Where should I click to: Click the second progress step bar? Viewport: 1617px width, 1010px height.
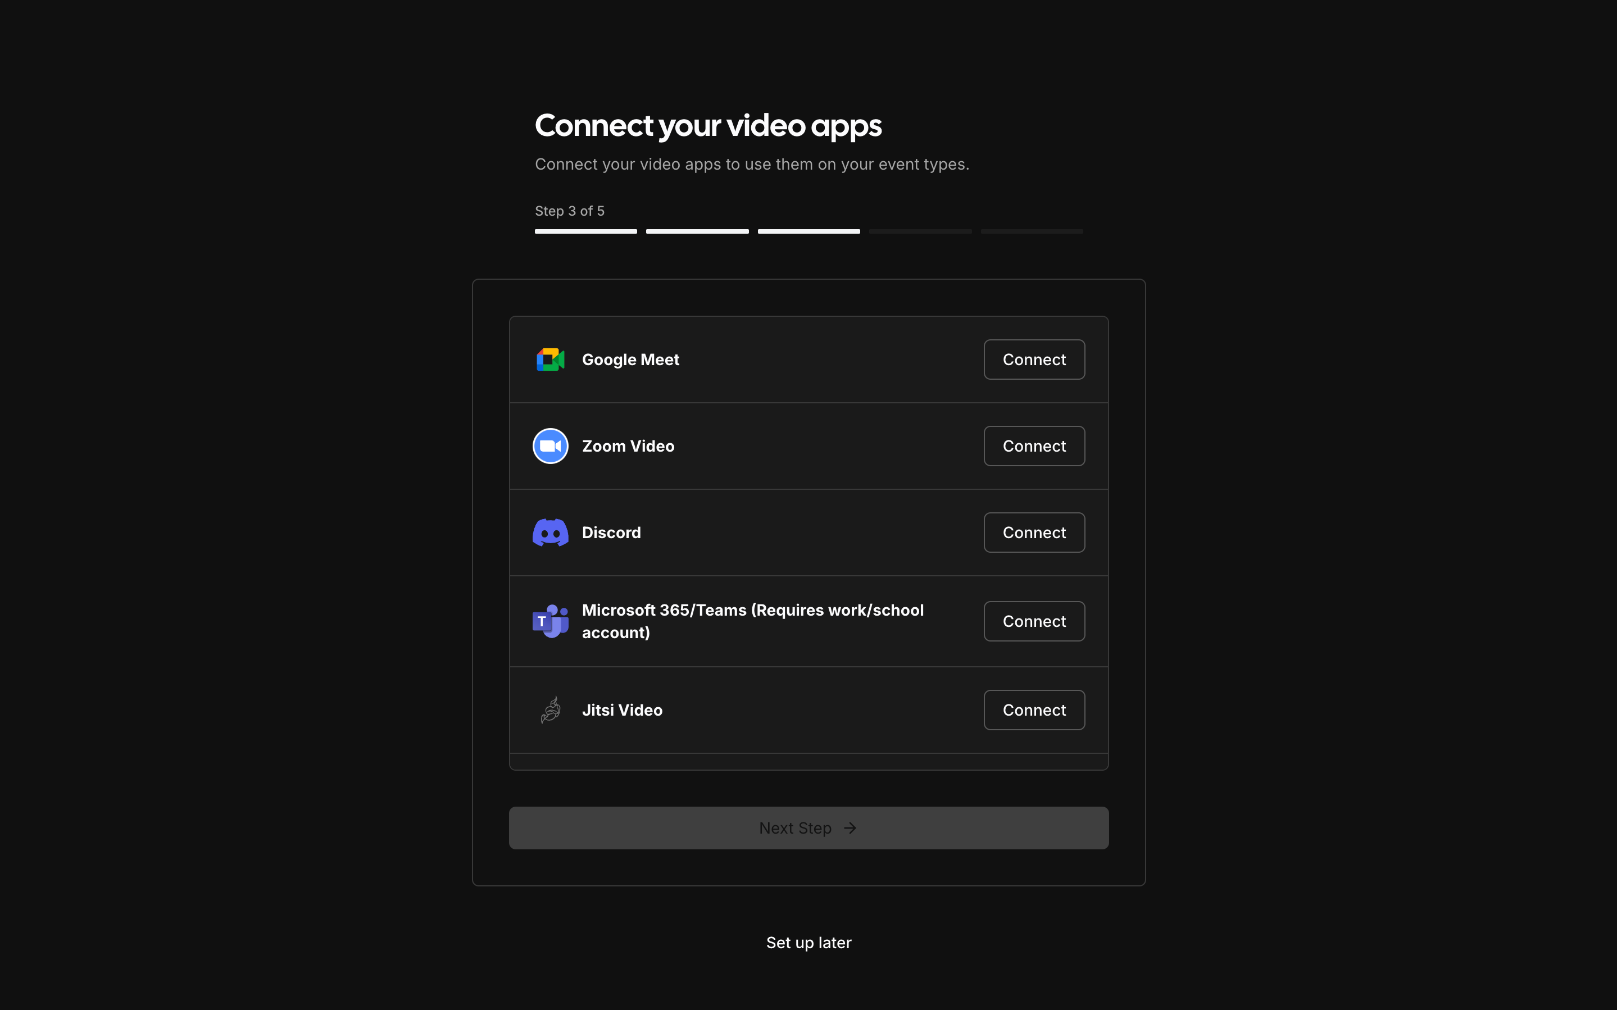click(697, 231)
